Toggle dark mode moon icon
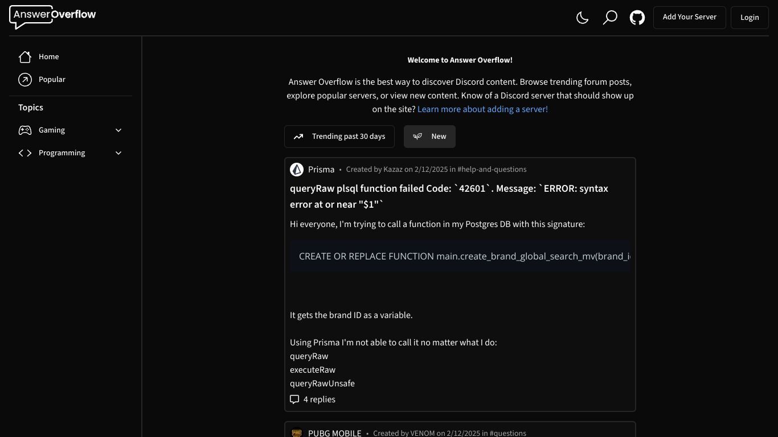This screenshot has width=778, height=437. click(582, 18)
